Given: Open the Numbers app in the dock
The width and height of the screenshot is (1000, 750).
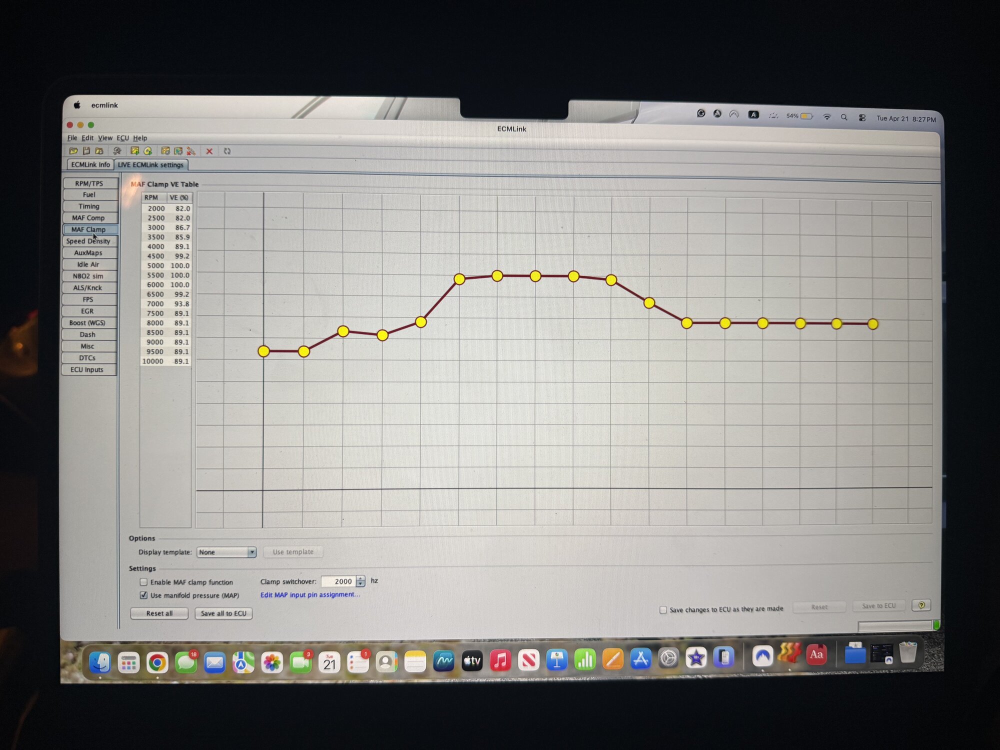Looking at the screenshot, I should (584, 659).
